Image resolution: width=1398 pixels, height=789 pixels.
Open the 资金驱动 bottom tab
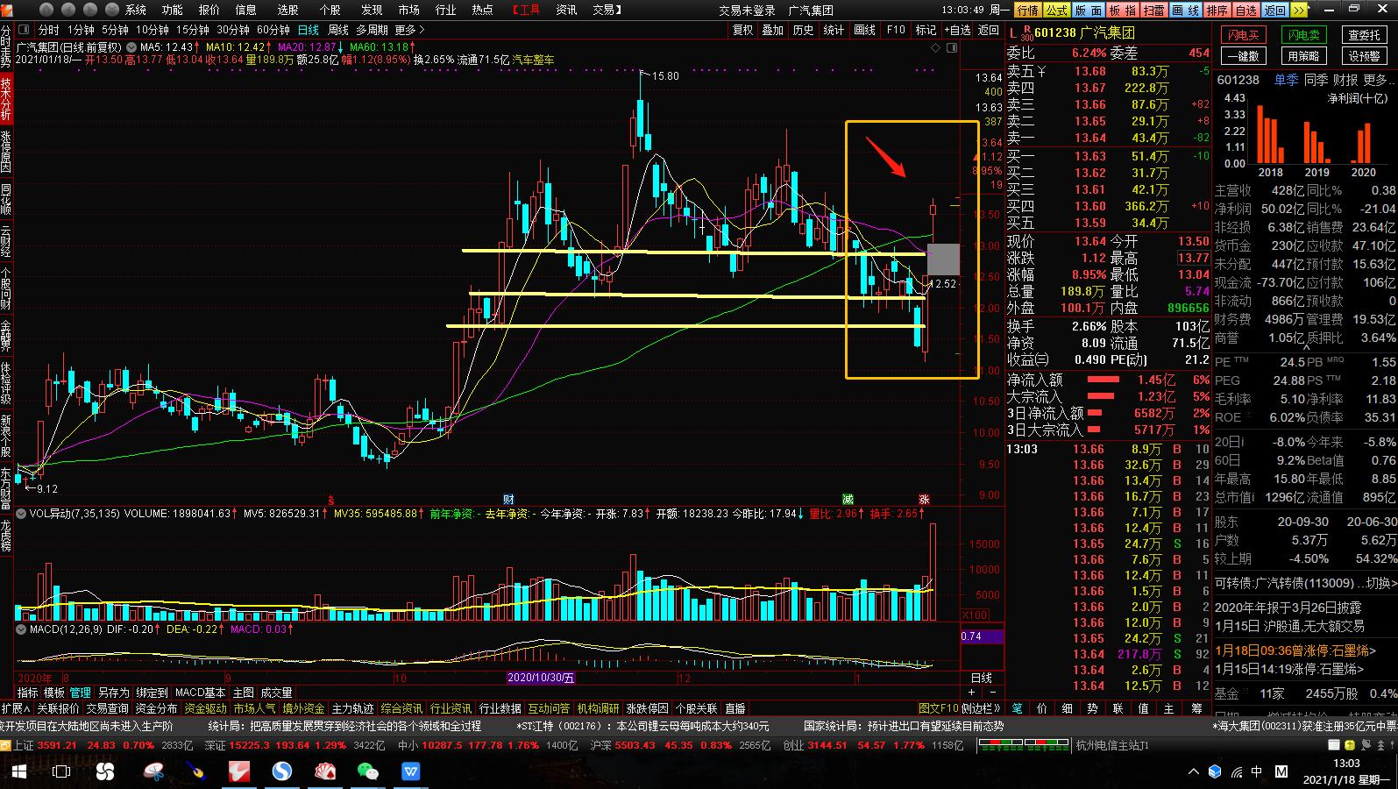click(x=206, y=708)
